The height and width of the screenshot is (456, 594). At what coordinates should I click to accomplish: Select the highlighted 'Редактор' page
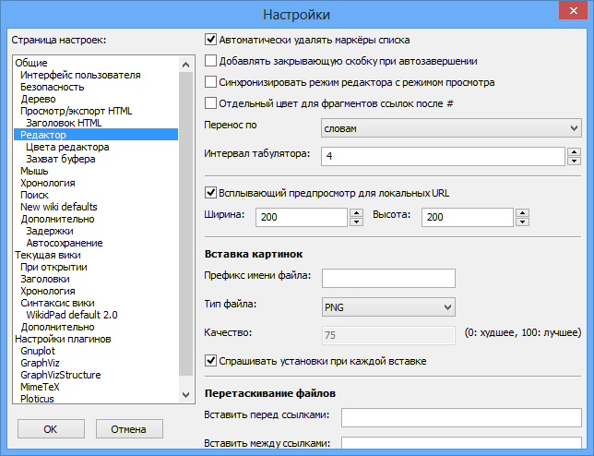(x=96, y=135)
